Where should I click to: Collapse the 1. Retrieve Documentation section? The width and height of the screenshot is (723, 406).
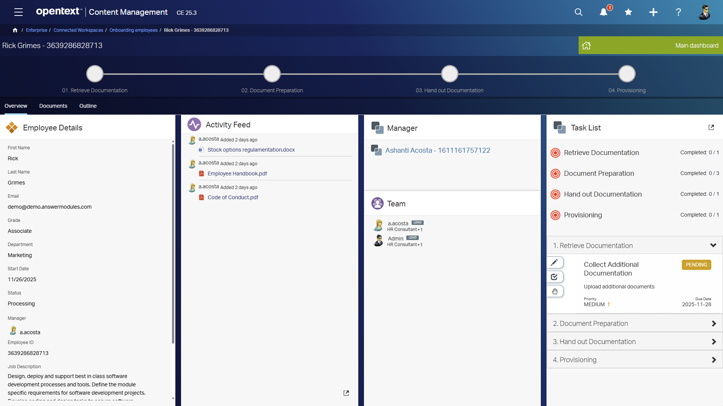tap(713, 245)
